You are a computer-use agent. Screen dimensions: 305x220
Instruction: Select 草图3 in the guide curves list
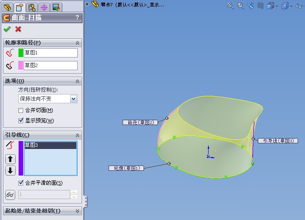click(50, 145)
